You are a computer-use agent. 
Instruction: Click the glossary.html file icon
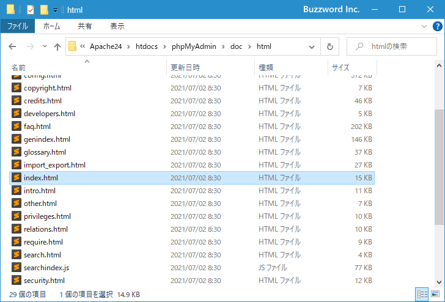point(17,152)
